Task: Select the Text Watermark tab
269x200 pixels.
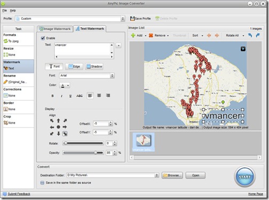Action: tap(90, 28)
